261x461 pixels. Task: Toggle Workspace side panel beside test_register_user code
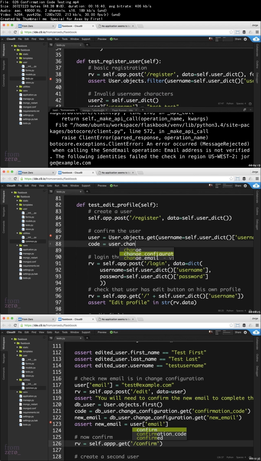coord(4,50)
